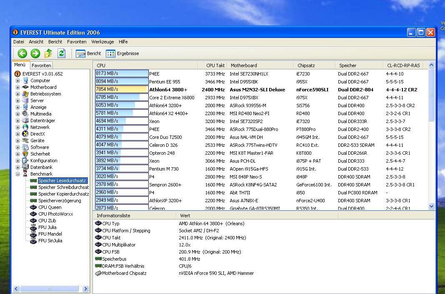
Task: Expand the Konfiguration tree node
Action: tap(17, 161)
